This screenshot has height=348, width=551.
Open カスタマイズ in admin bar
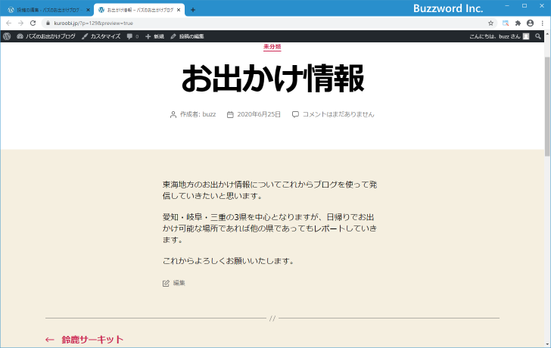(101, 36)
